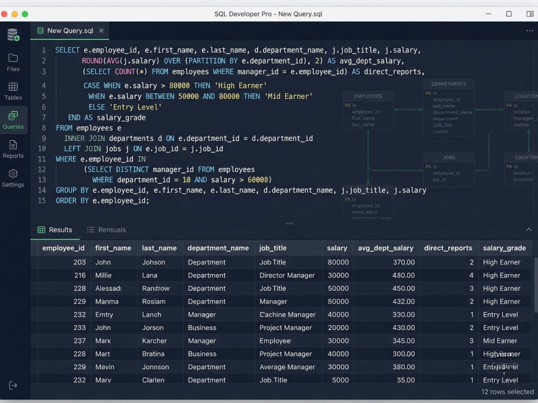
Task: Click the macOS green zoom button
Action: [25, 14]
